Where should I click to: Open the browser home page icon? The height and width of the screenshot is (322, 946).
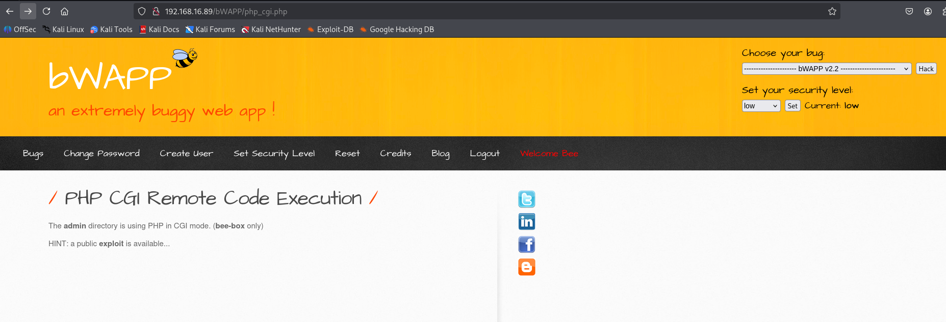coord(64,11)
